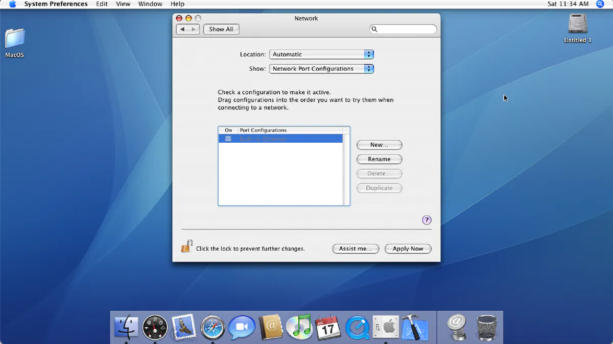
Task: Click the search field in the Network window
Action: point(403,29)
